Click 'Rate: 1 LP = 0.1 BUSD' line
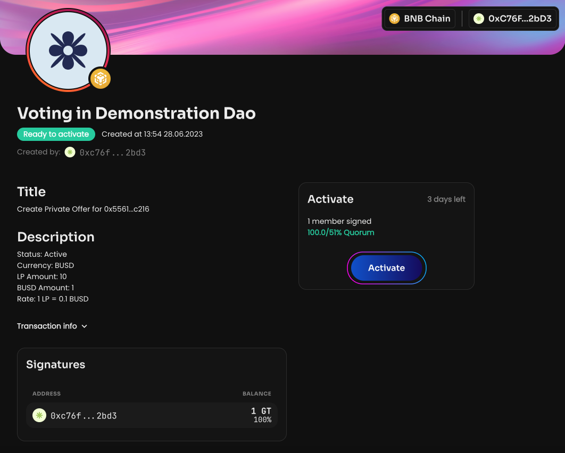The width and height of the screenshot is (565, 453). [x=53, y=299]
